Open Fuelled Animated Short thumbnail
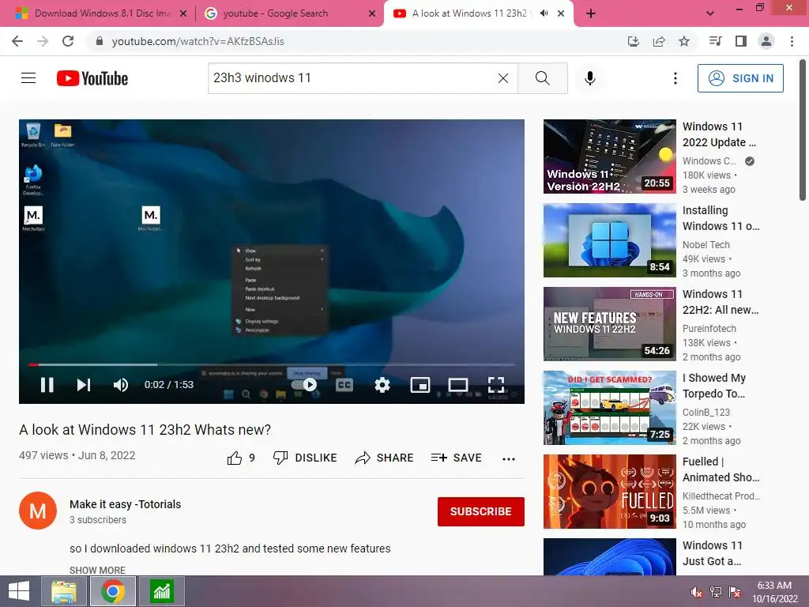Viewport: 809px width, 607px height. click(610, 492)
